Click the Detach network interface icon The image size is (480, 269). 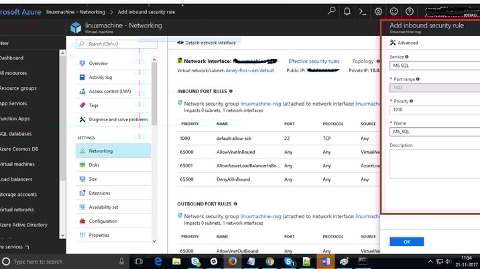[x=180, y=43]
